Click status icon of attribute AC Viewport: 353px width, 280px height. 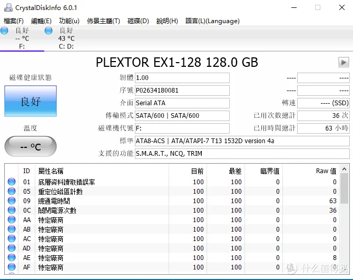[12, 238]
